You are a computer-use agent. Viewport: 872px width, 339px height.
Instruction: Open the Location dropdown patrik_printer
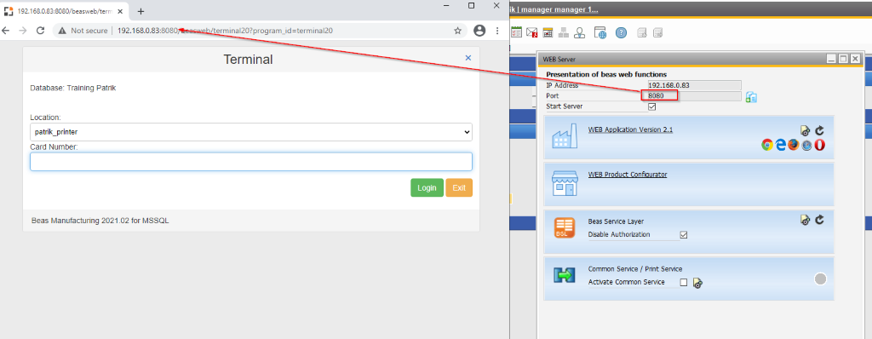pos(251,132)
